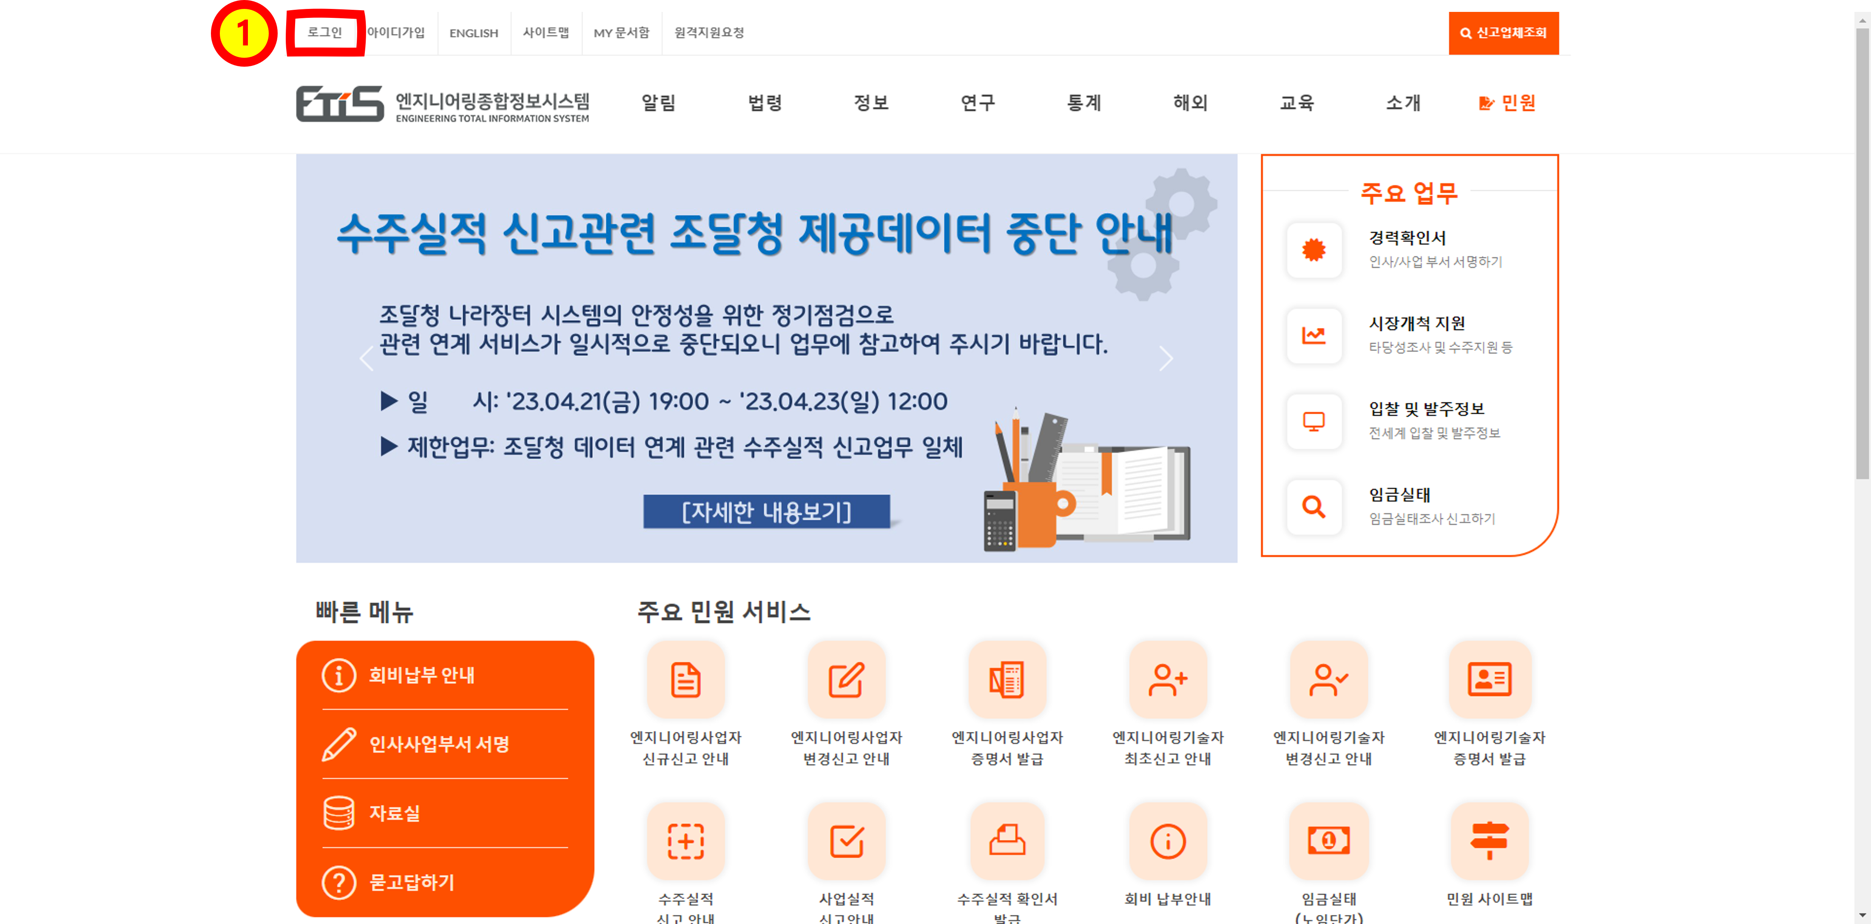Screen dimensions: 1871x924
Task: Show previous banner slide arrow
Action: click(x=367, y=358)
